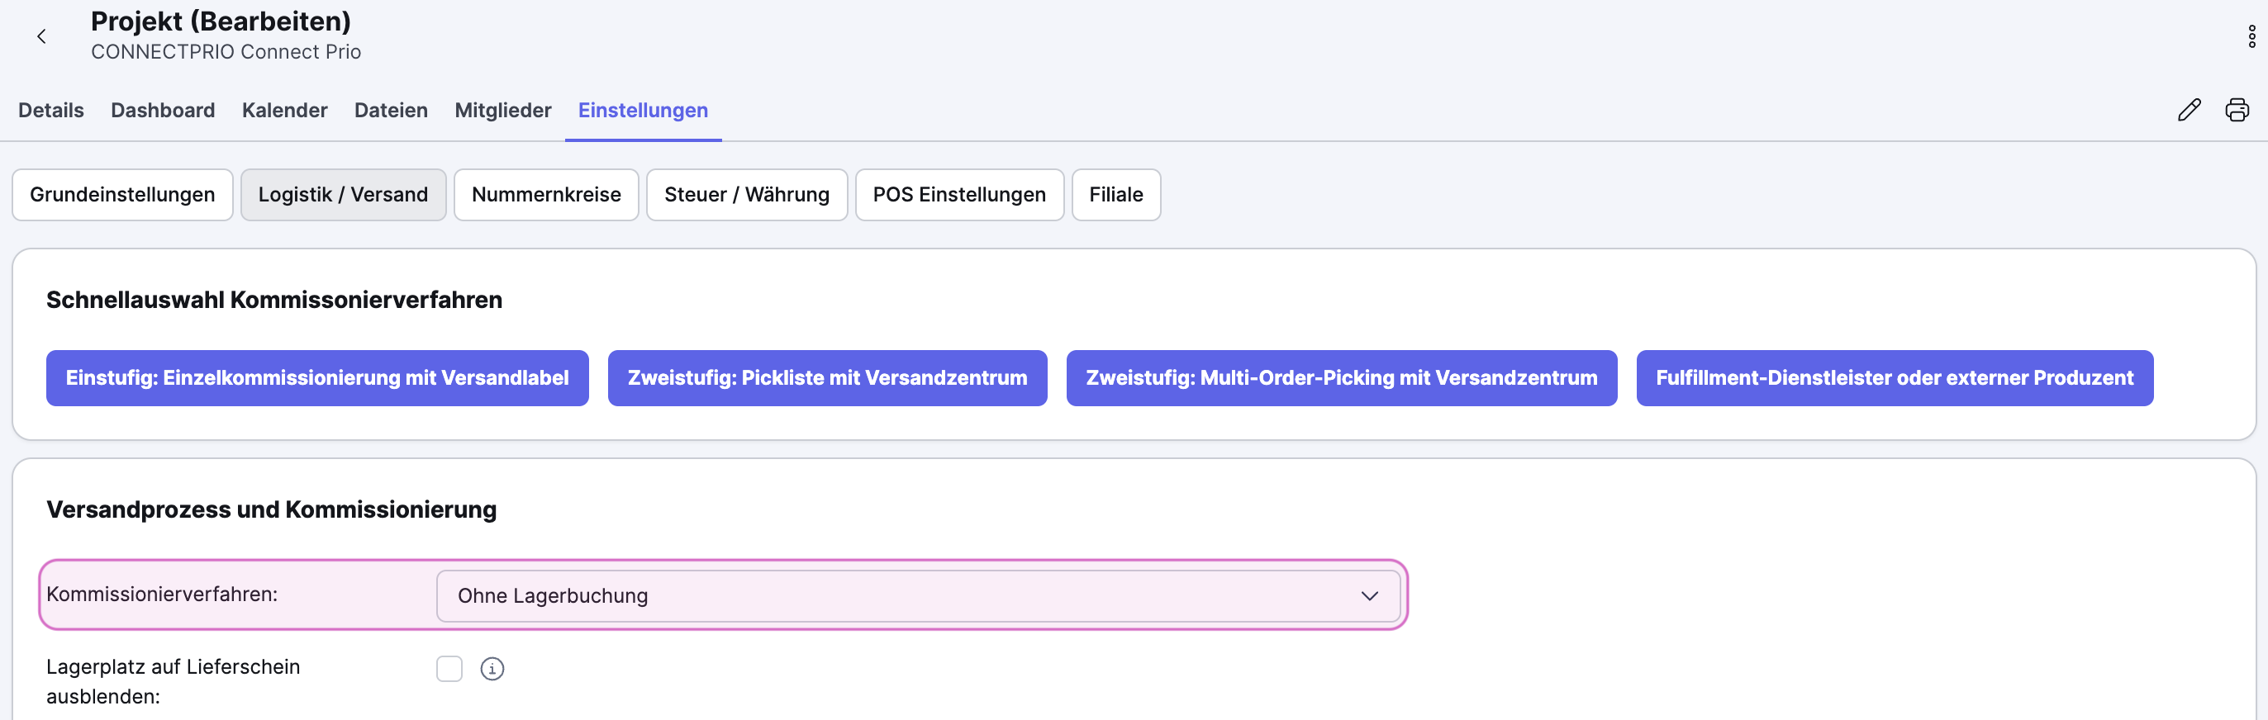Select the Mitglieder tab
2268x720 pixels.
[x=502, y=110]
